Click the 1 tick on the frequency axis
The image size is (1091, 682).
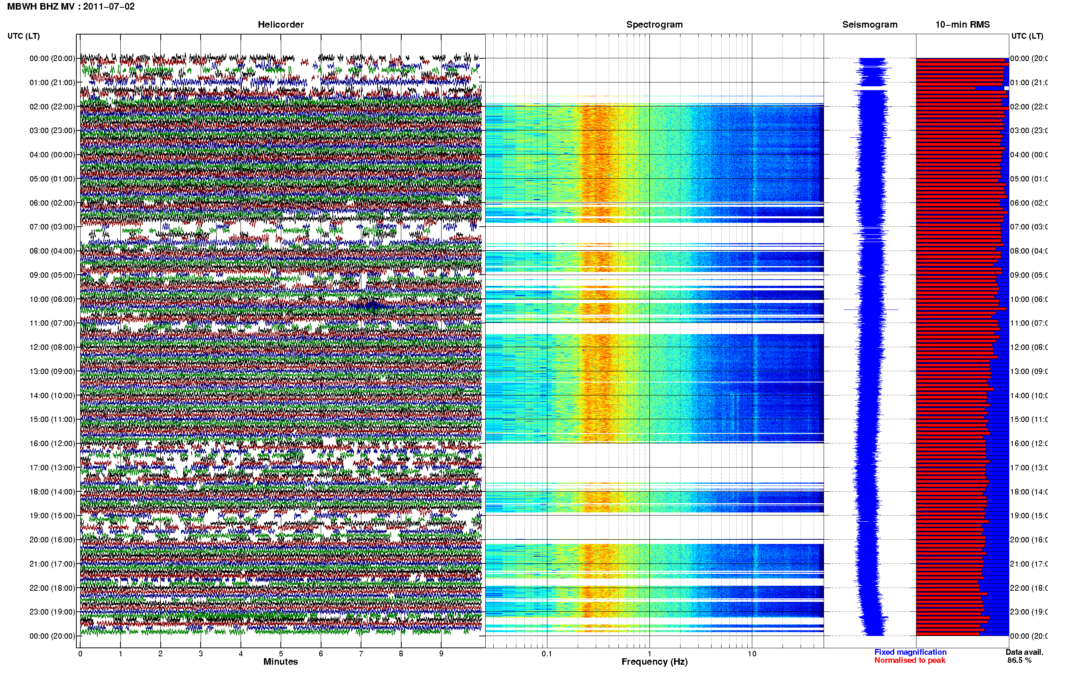click(649, 654)
